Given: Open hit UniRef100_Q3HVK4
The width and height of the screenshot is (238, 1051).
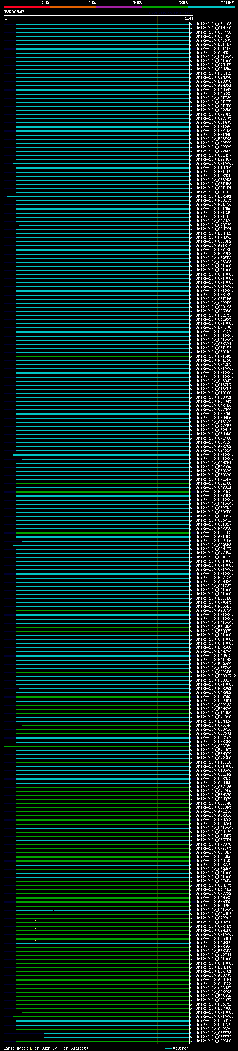Looking at the screenshot, I should pos(213,69).
